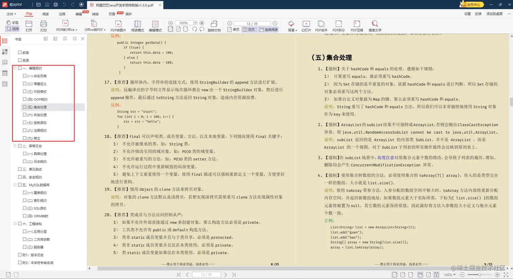Switch to the 注释 tab
The image size is (513, 279).
pos(62,14)
